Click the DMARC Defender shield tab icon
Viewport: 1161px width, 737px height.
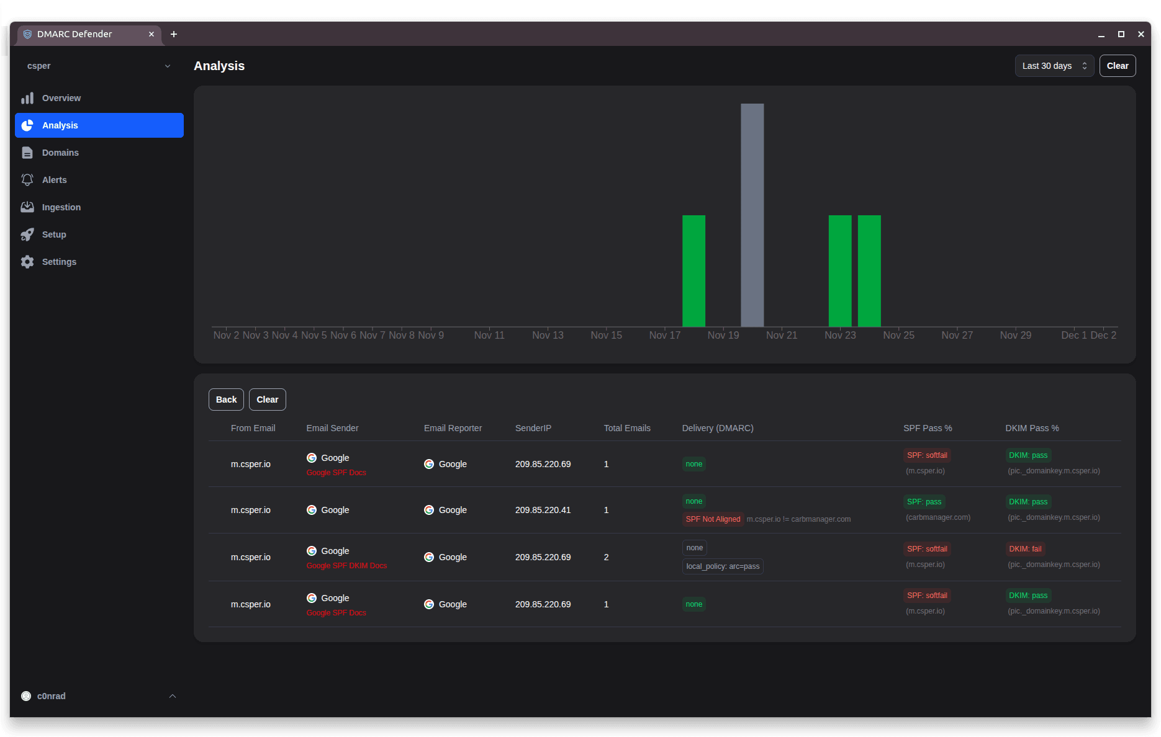click(x=27, y=34)
